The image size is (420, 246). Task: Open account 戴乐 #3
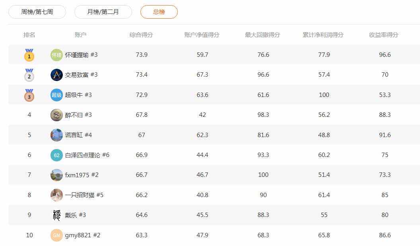(x=75, y=215)
